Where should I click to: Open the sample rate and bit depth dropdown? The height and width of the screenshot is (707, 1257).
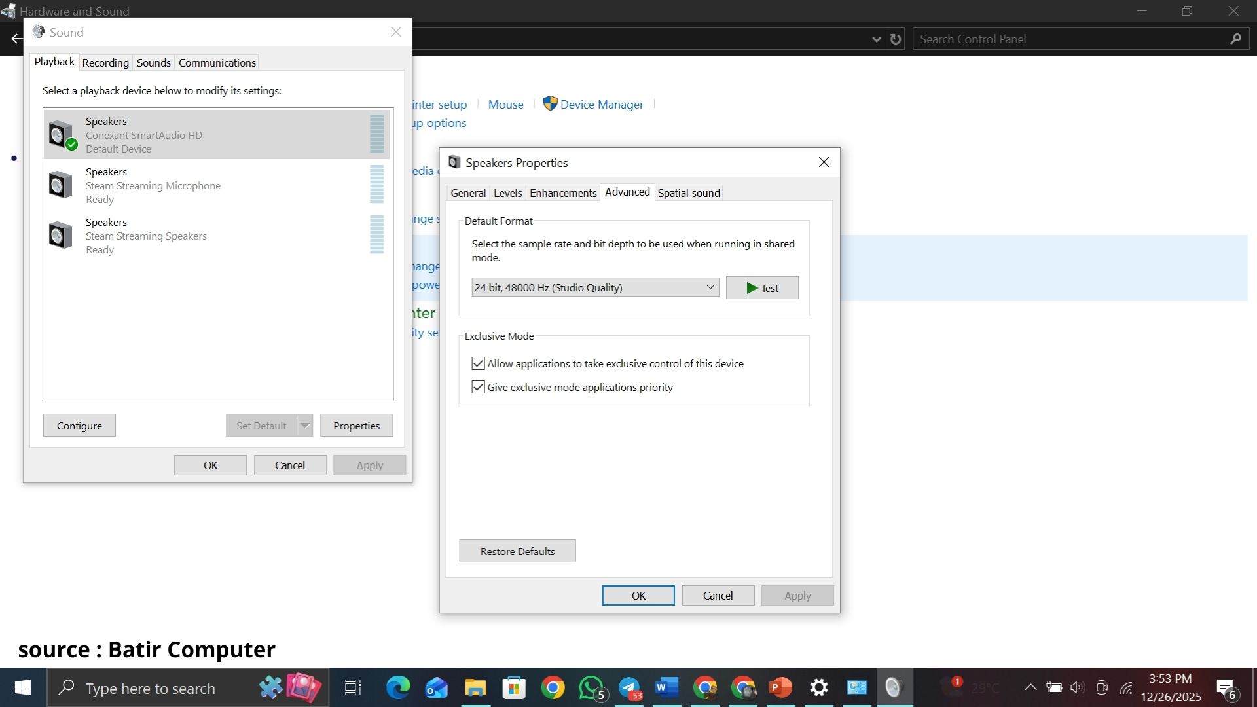pyautogui.click(x=595, y=287)
